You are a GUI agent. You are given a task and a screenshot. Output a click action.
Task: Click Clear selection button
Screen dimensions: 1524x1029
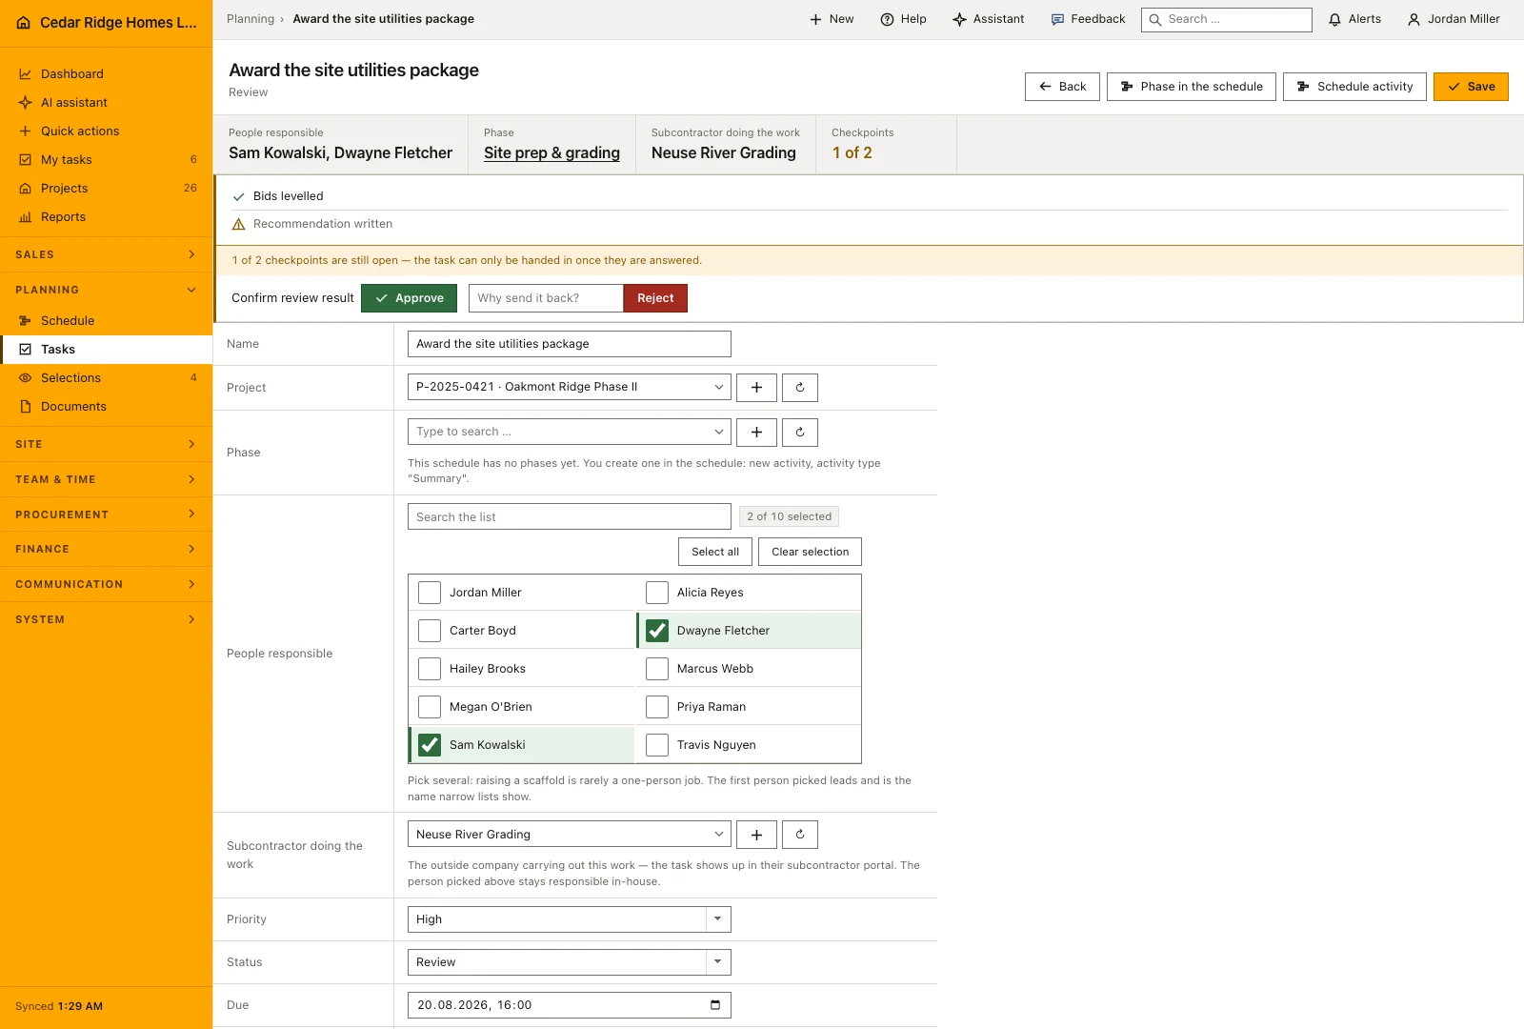tap(810, 552)
